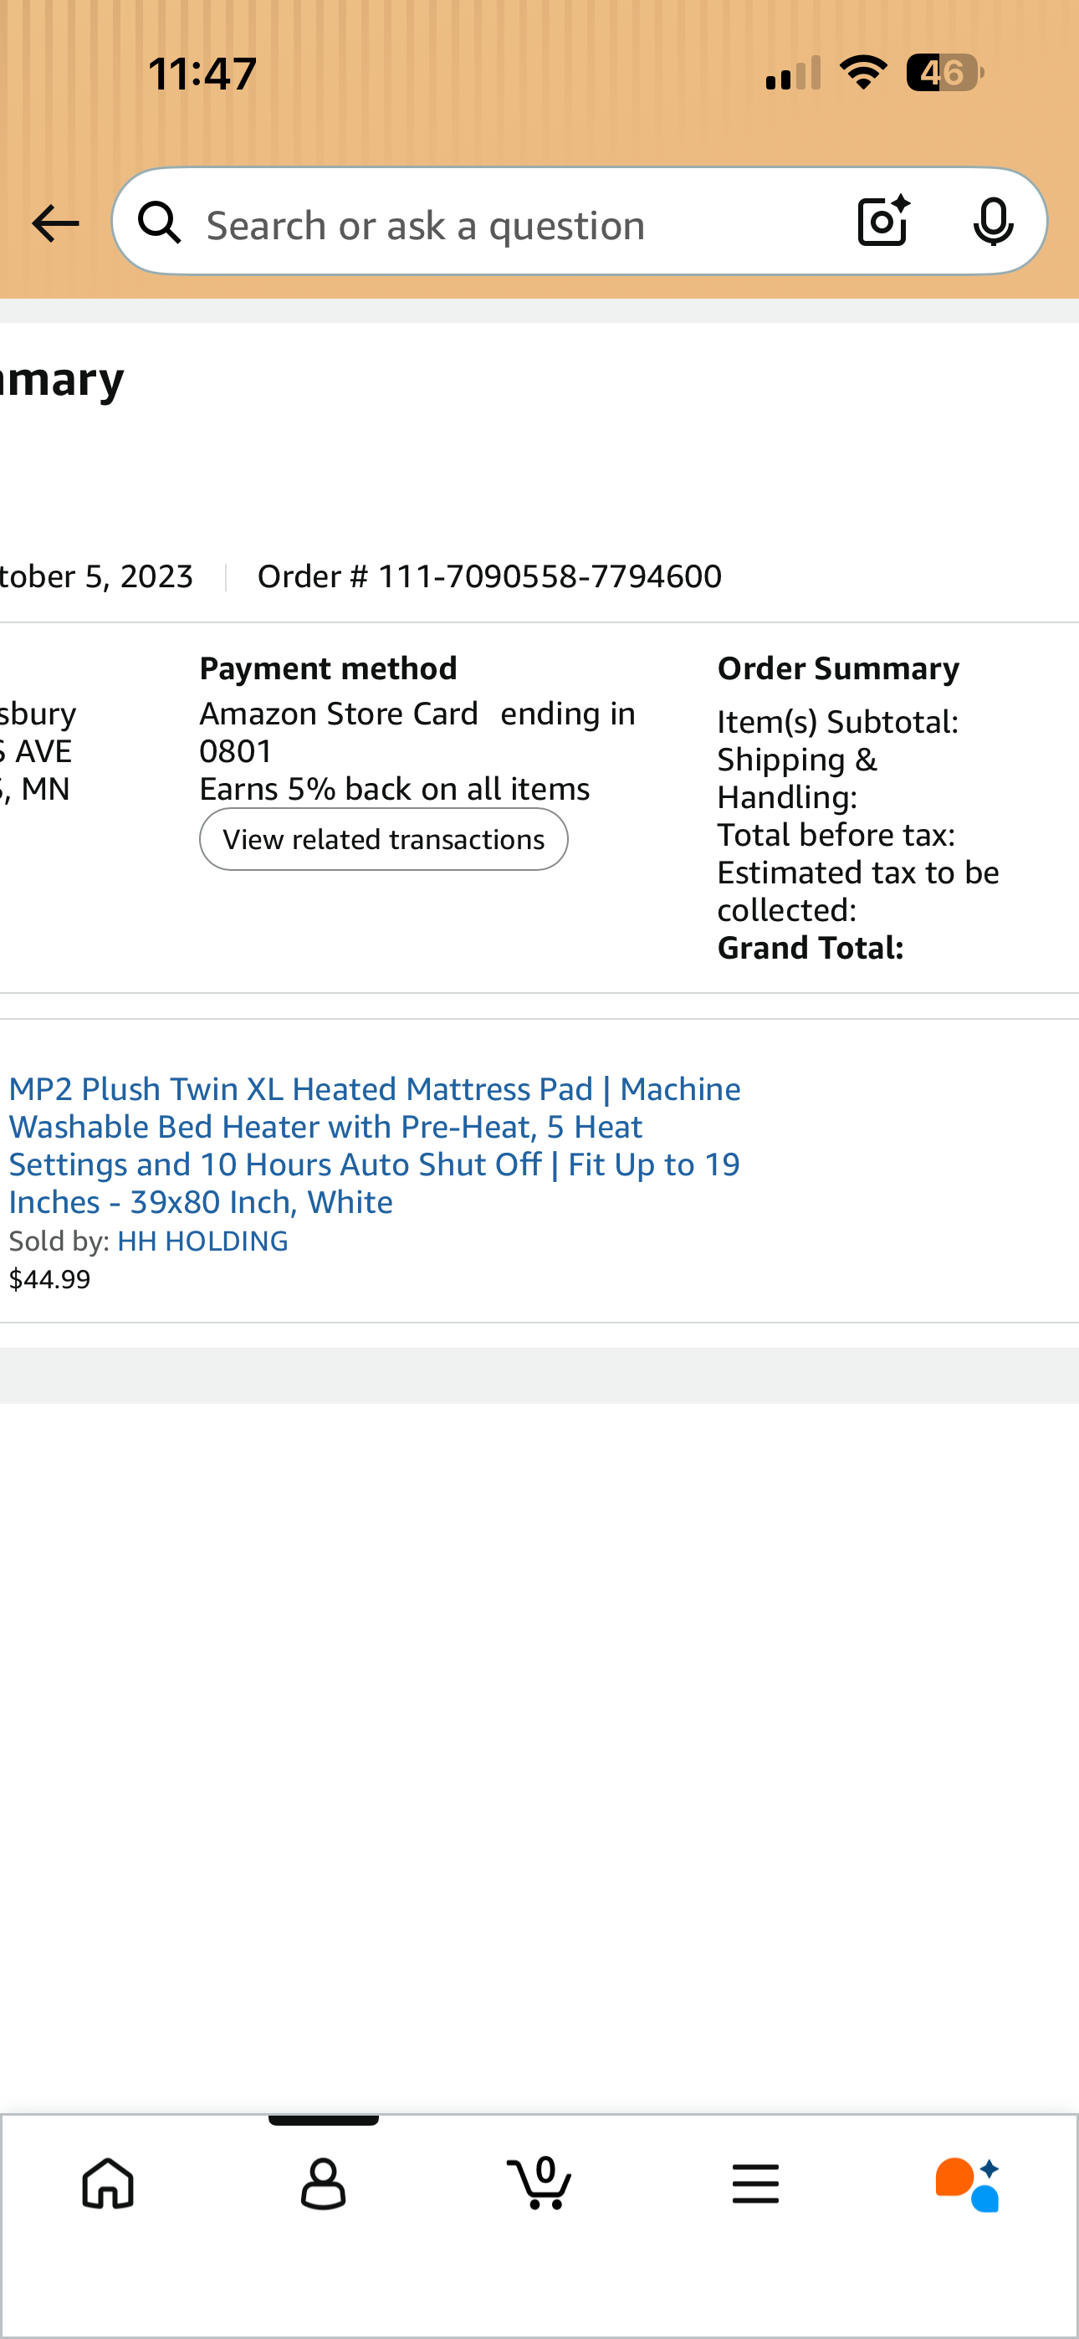Tap the back arrow icon

(55, 223)
